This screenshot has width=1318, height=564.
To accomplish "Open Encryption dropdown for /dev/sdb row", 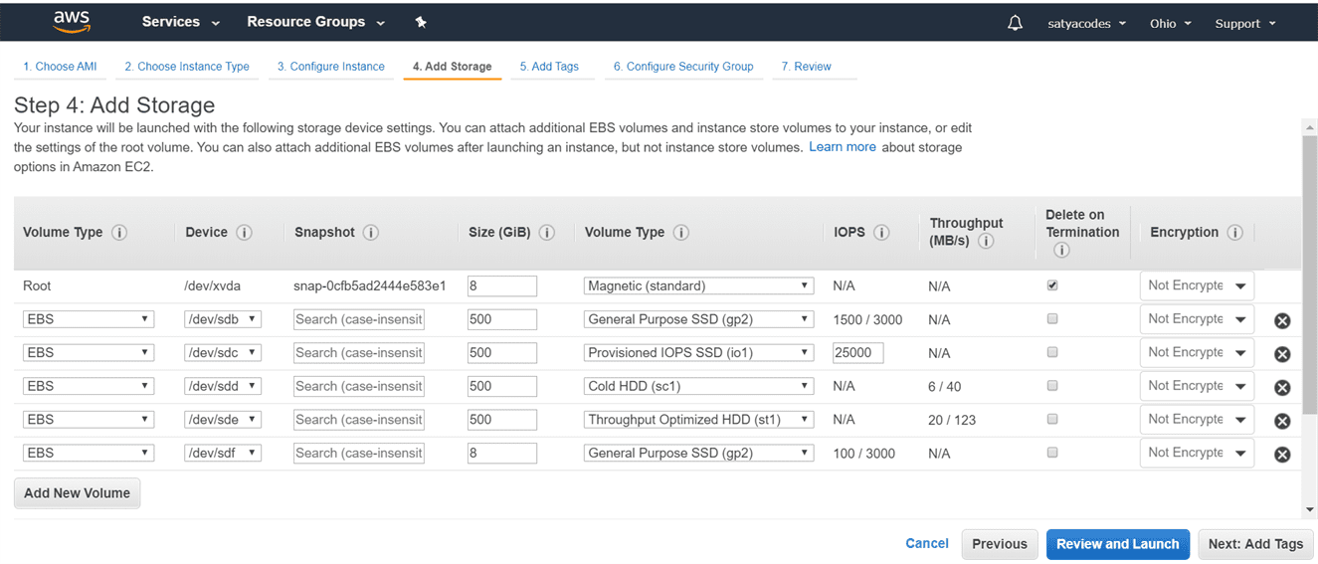I will click(x=1197, y=319).
